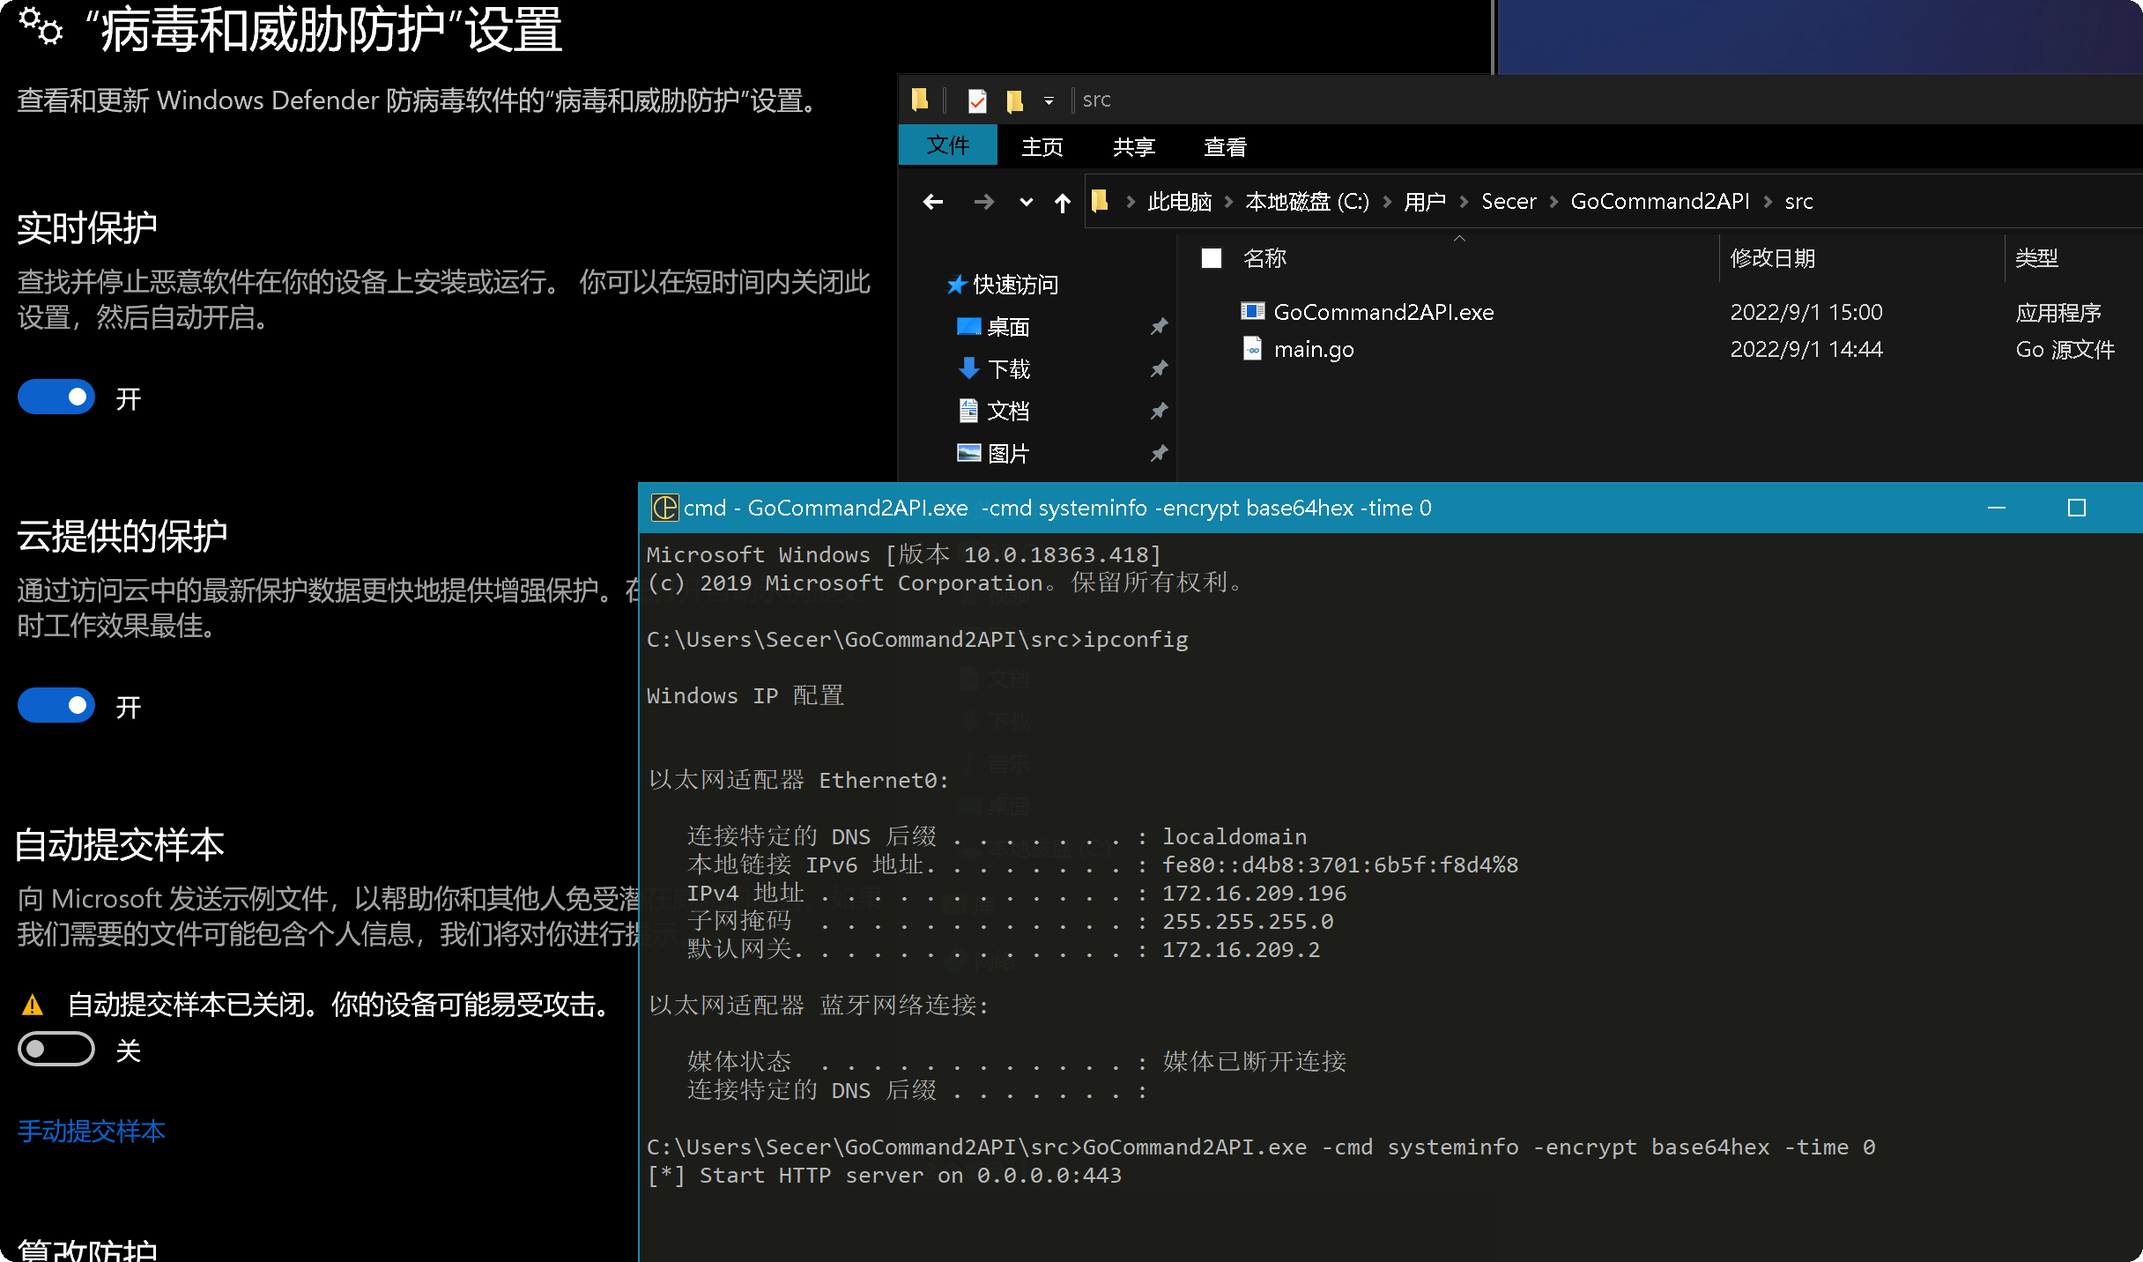Open the Documents (文档) quick access folder
The height and width of the screenshot is (1262, 2143).
coord(1008,412)
